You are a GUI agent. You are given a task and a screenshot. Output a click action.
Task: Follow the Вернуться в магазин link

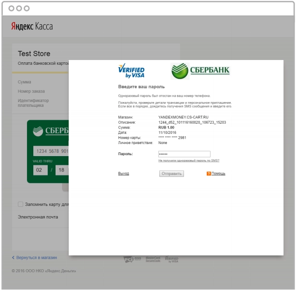pos(36,258)
